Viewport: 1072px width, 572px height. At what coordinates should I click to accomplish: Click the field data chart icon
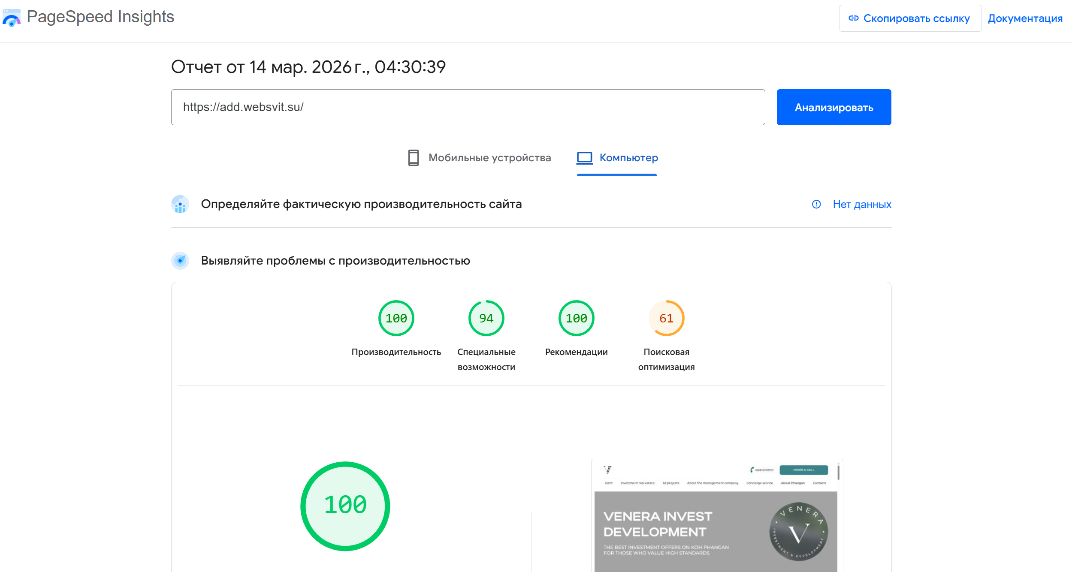click(180, 205)
